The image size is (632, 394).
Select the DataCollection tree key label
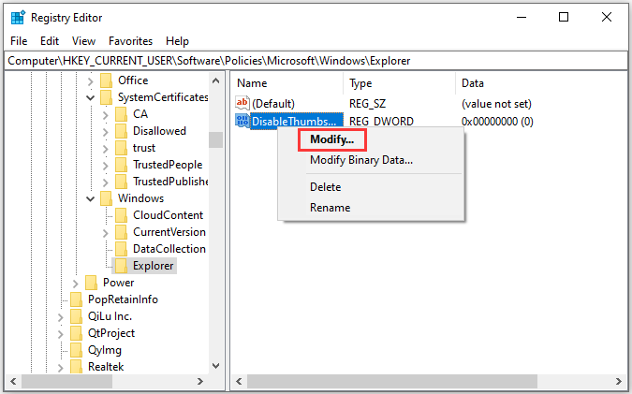click(169, 249)
